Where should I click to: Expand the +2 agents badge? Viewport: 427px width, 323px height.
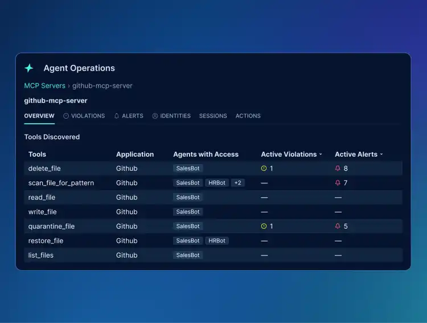(238, 183)
